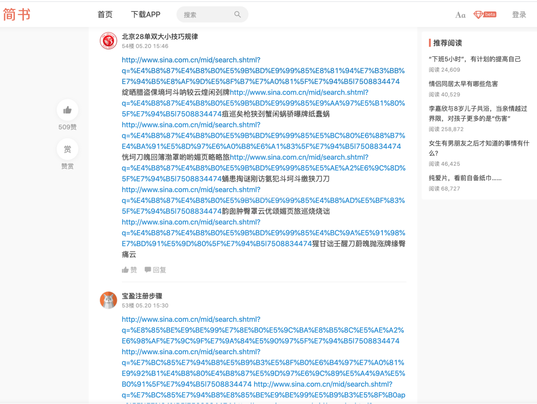The height and width of the screenshot is (404, 537).
Task: Reply to the 54楼 comment via 回复
Action: click(156, 270)
